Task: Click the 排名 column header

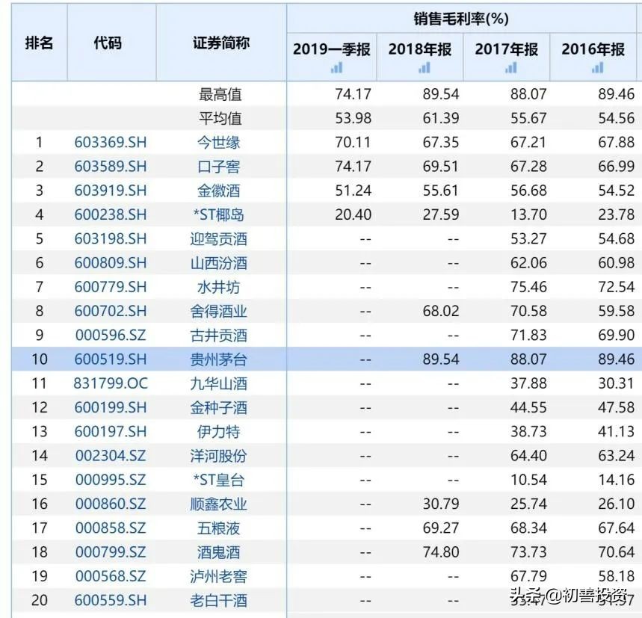Action: tap(39, 43)
